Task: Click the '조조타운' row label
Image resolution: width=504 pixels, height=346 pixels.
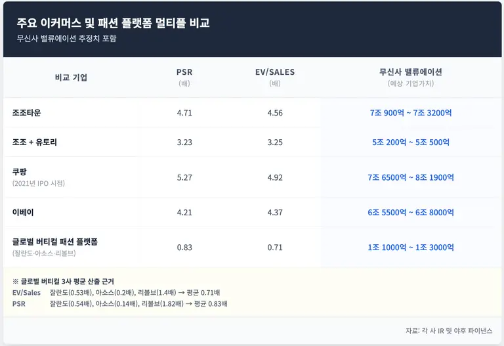Action: pos(27,113)
